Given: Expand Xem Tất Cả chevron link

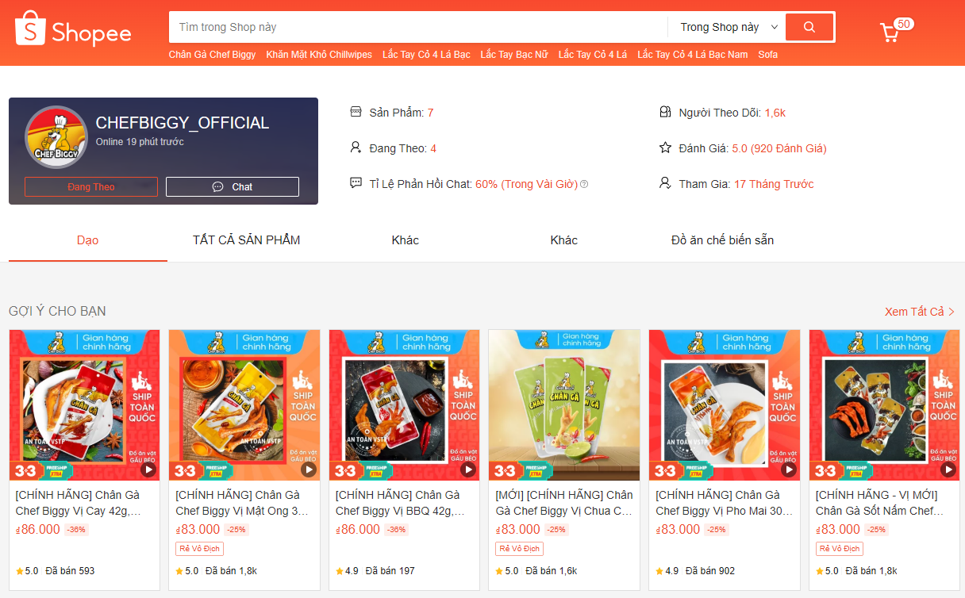Looking at the screenshot, I should [x=920, y=312].
